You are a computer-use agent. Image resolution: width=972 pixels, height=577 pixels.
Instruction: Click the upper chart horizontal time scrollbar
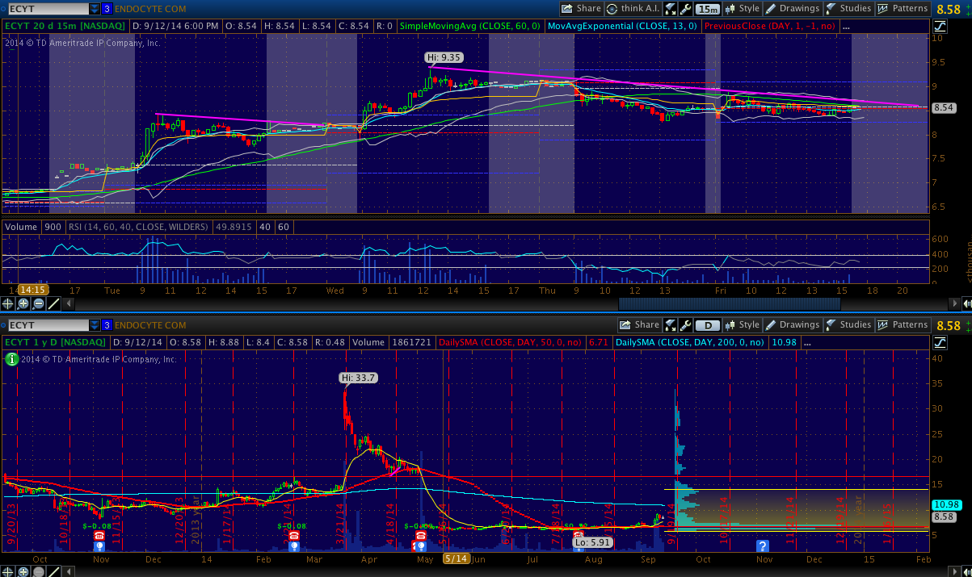[729, 303]
